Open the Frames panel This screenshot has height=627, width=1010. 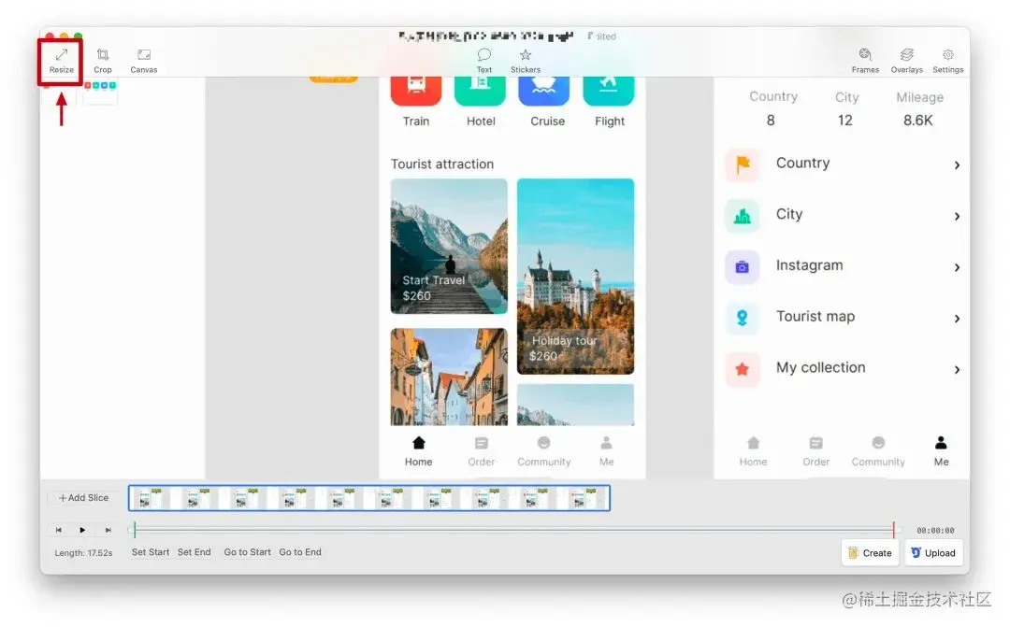(x=865, y=61)
